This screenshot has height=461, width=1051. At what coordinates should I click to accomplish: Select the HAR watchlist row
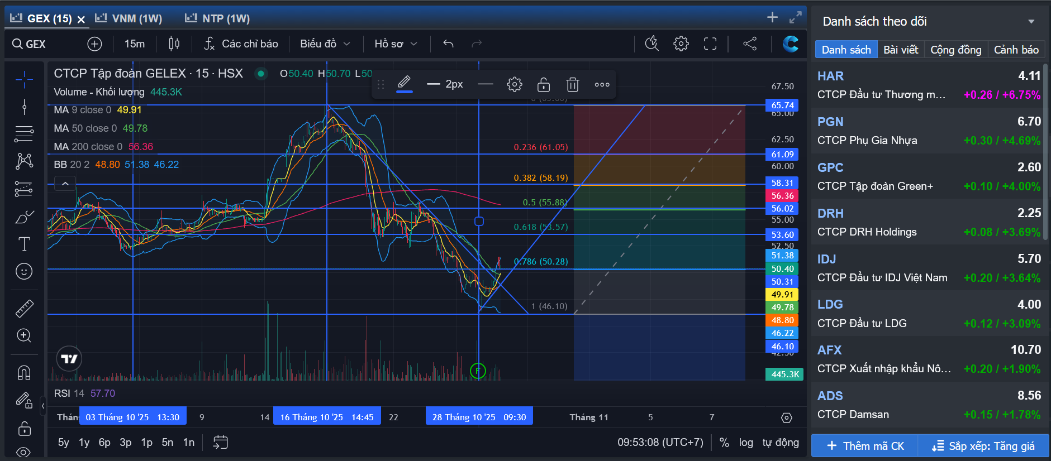click(x=929, y=85)
